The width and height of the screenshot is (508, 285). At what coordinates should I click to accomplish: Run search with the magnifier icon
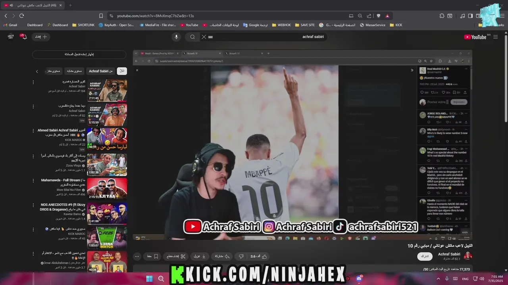click(x=192, y=37)
